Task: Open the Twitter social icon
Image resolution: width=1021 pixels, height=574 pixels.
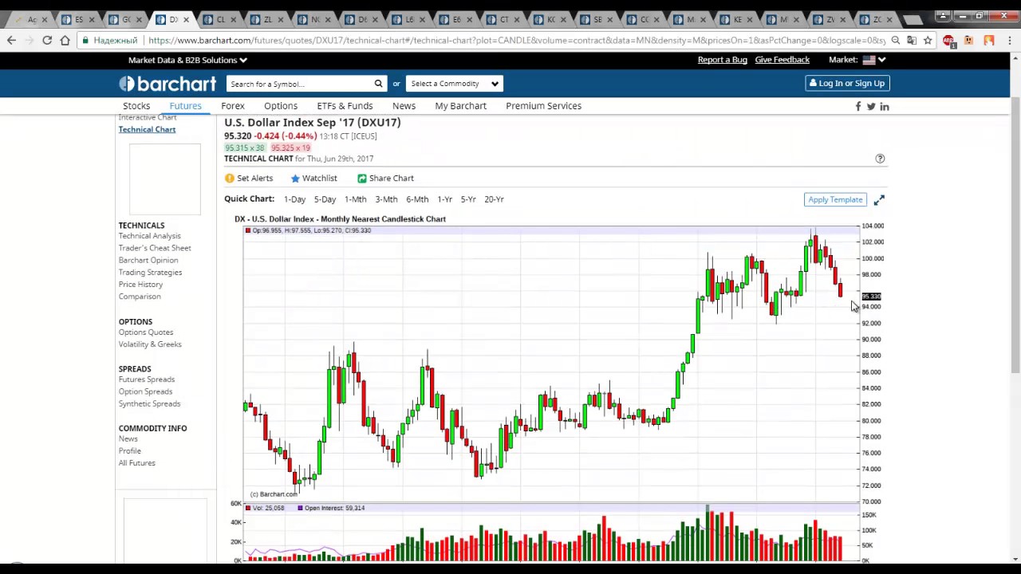Action: click(x=871, y=106)
